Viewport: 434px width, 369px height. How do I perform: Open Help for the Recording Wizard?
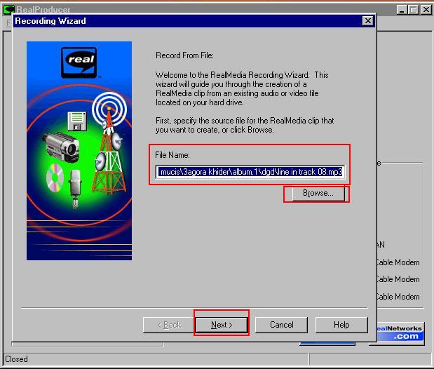point(341,325)
